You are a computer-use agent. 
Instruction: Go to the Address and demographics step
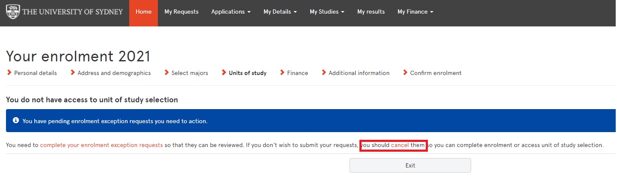click(114, 73)
